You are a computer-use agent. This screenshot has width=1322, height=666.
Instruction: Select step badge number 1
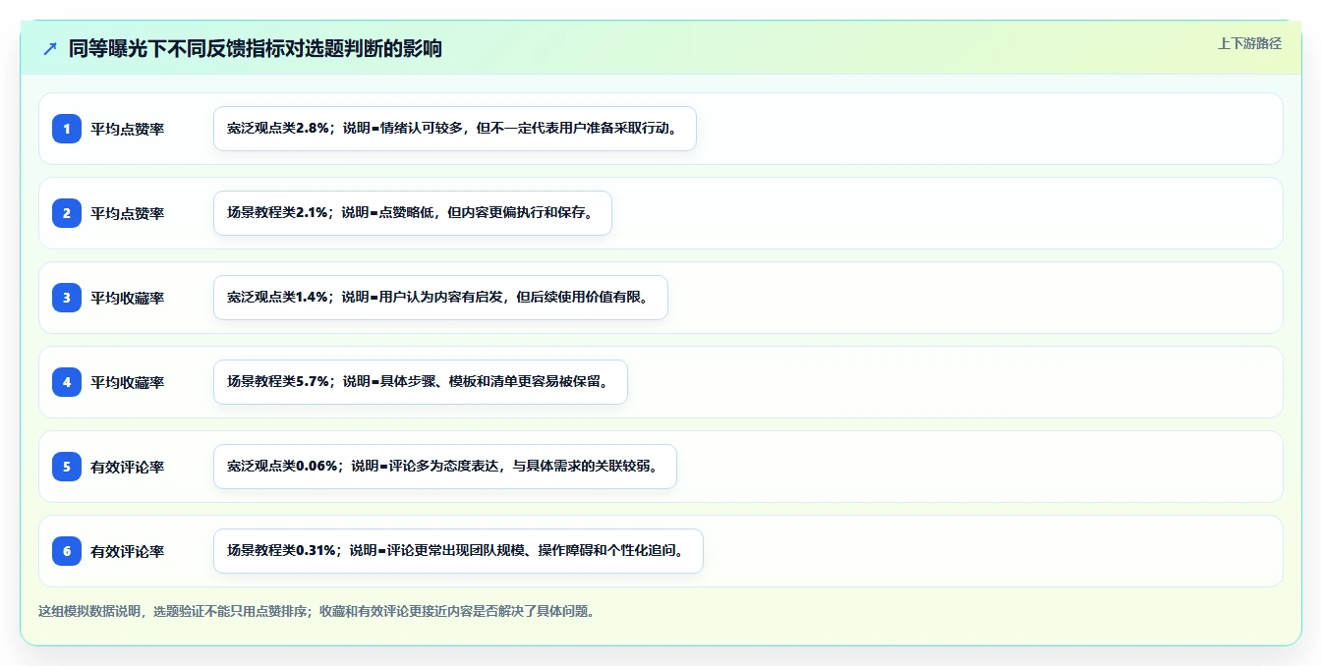point(67,129)
